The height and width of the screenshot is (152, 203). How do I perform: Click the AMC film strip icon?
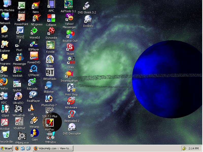point(52,4)
